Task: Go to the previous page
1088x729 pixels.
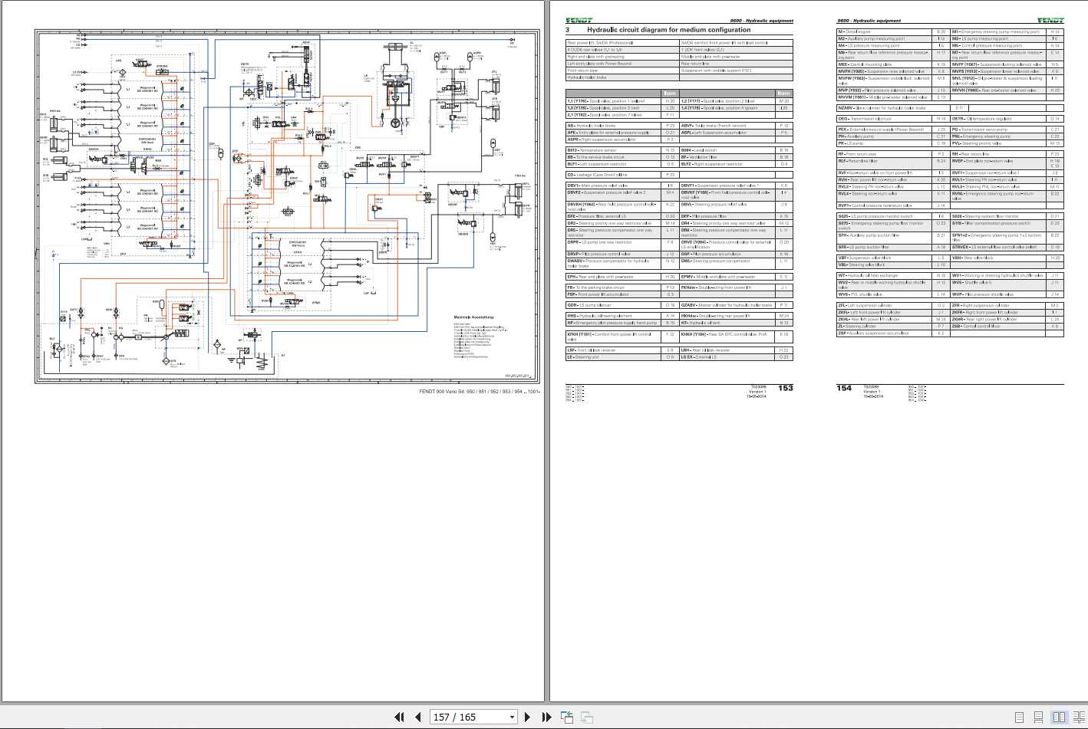Action: 419,717
